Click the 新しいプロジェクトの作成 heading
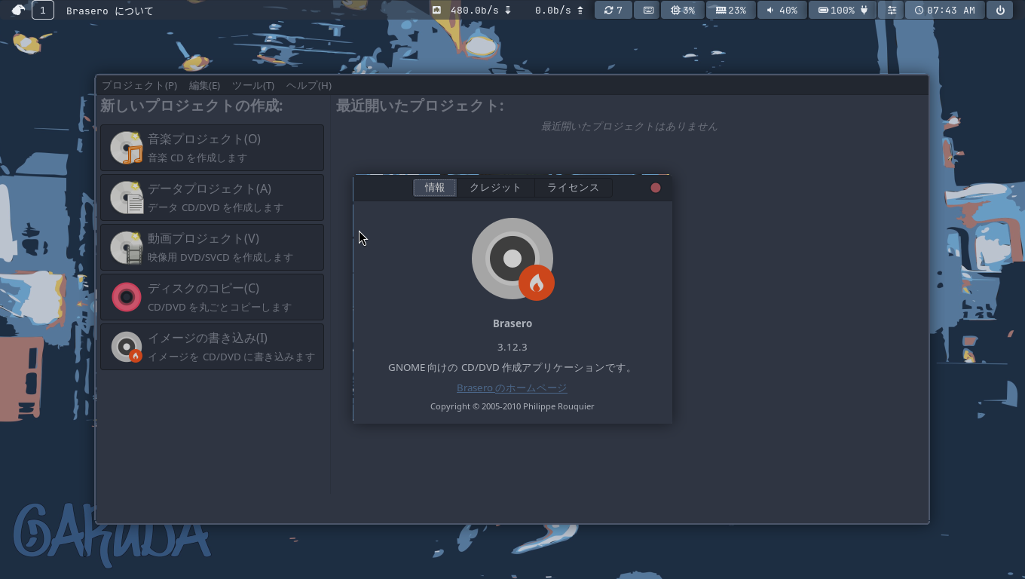 tap(191, 106)
